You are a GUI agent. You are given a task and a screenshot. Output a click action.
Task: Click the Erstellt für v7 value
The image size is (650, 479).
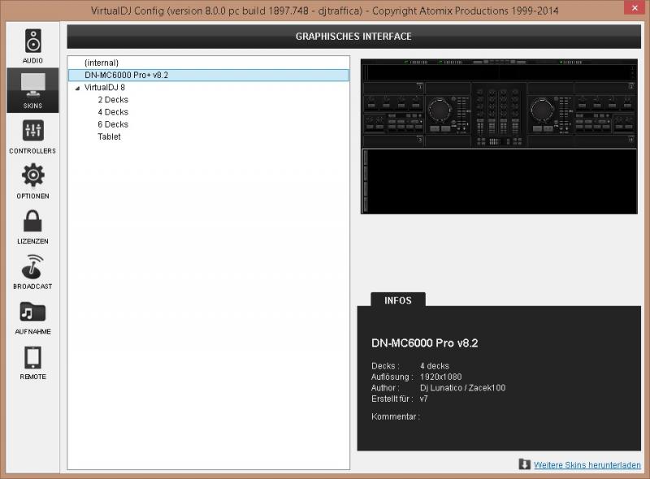(423, 399)
